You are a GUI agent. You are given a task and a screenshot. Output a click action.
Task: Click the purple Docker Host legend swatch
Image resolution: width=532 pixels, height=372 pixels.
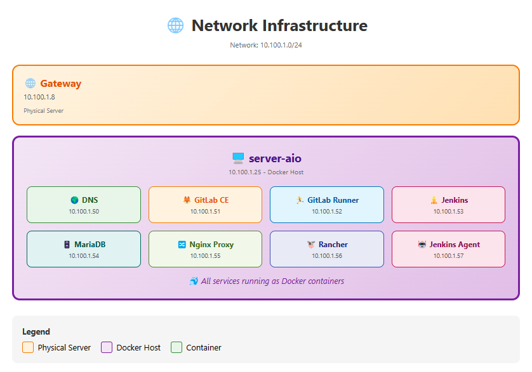[107, 347]
